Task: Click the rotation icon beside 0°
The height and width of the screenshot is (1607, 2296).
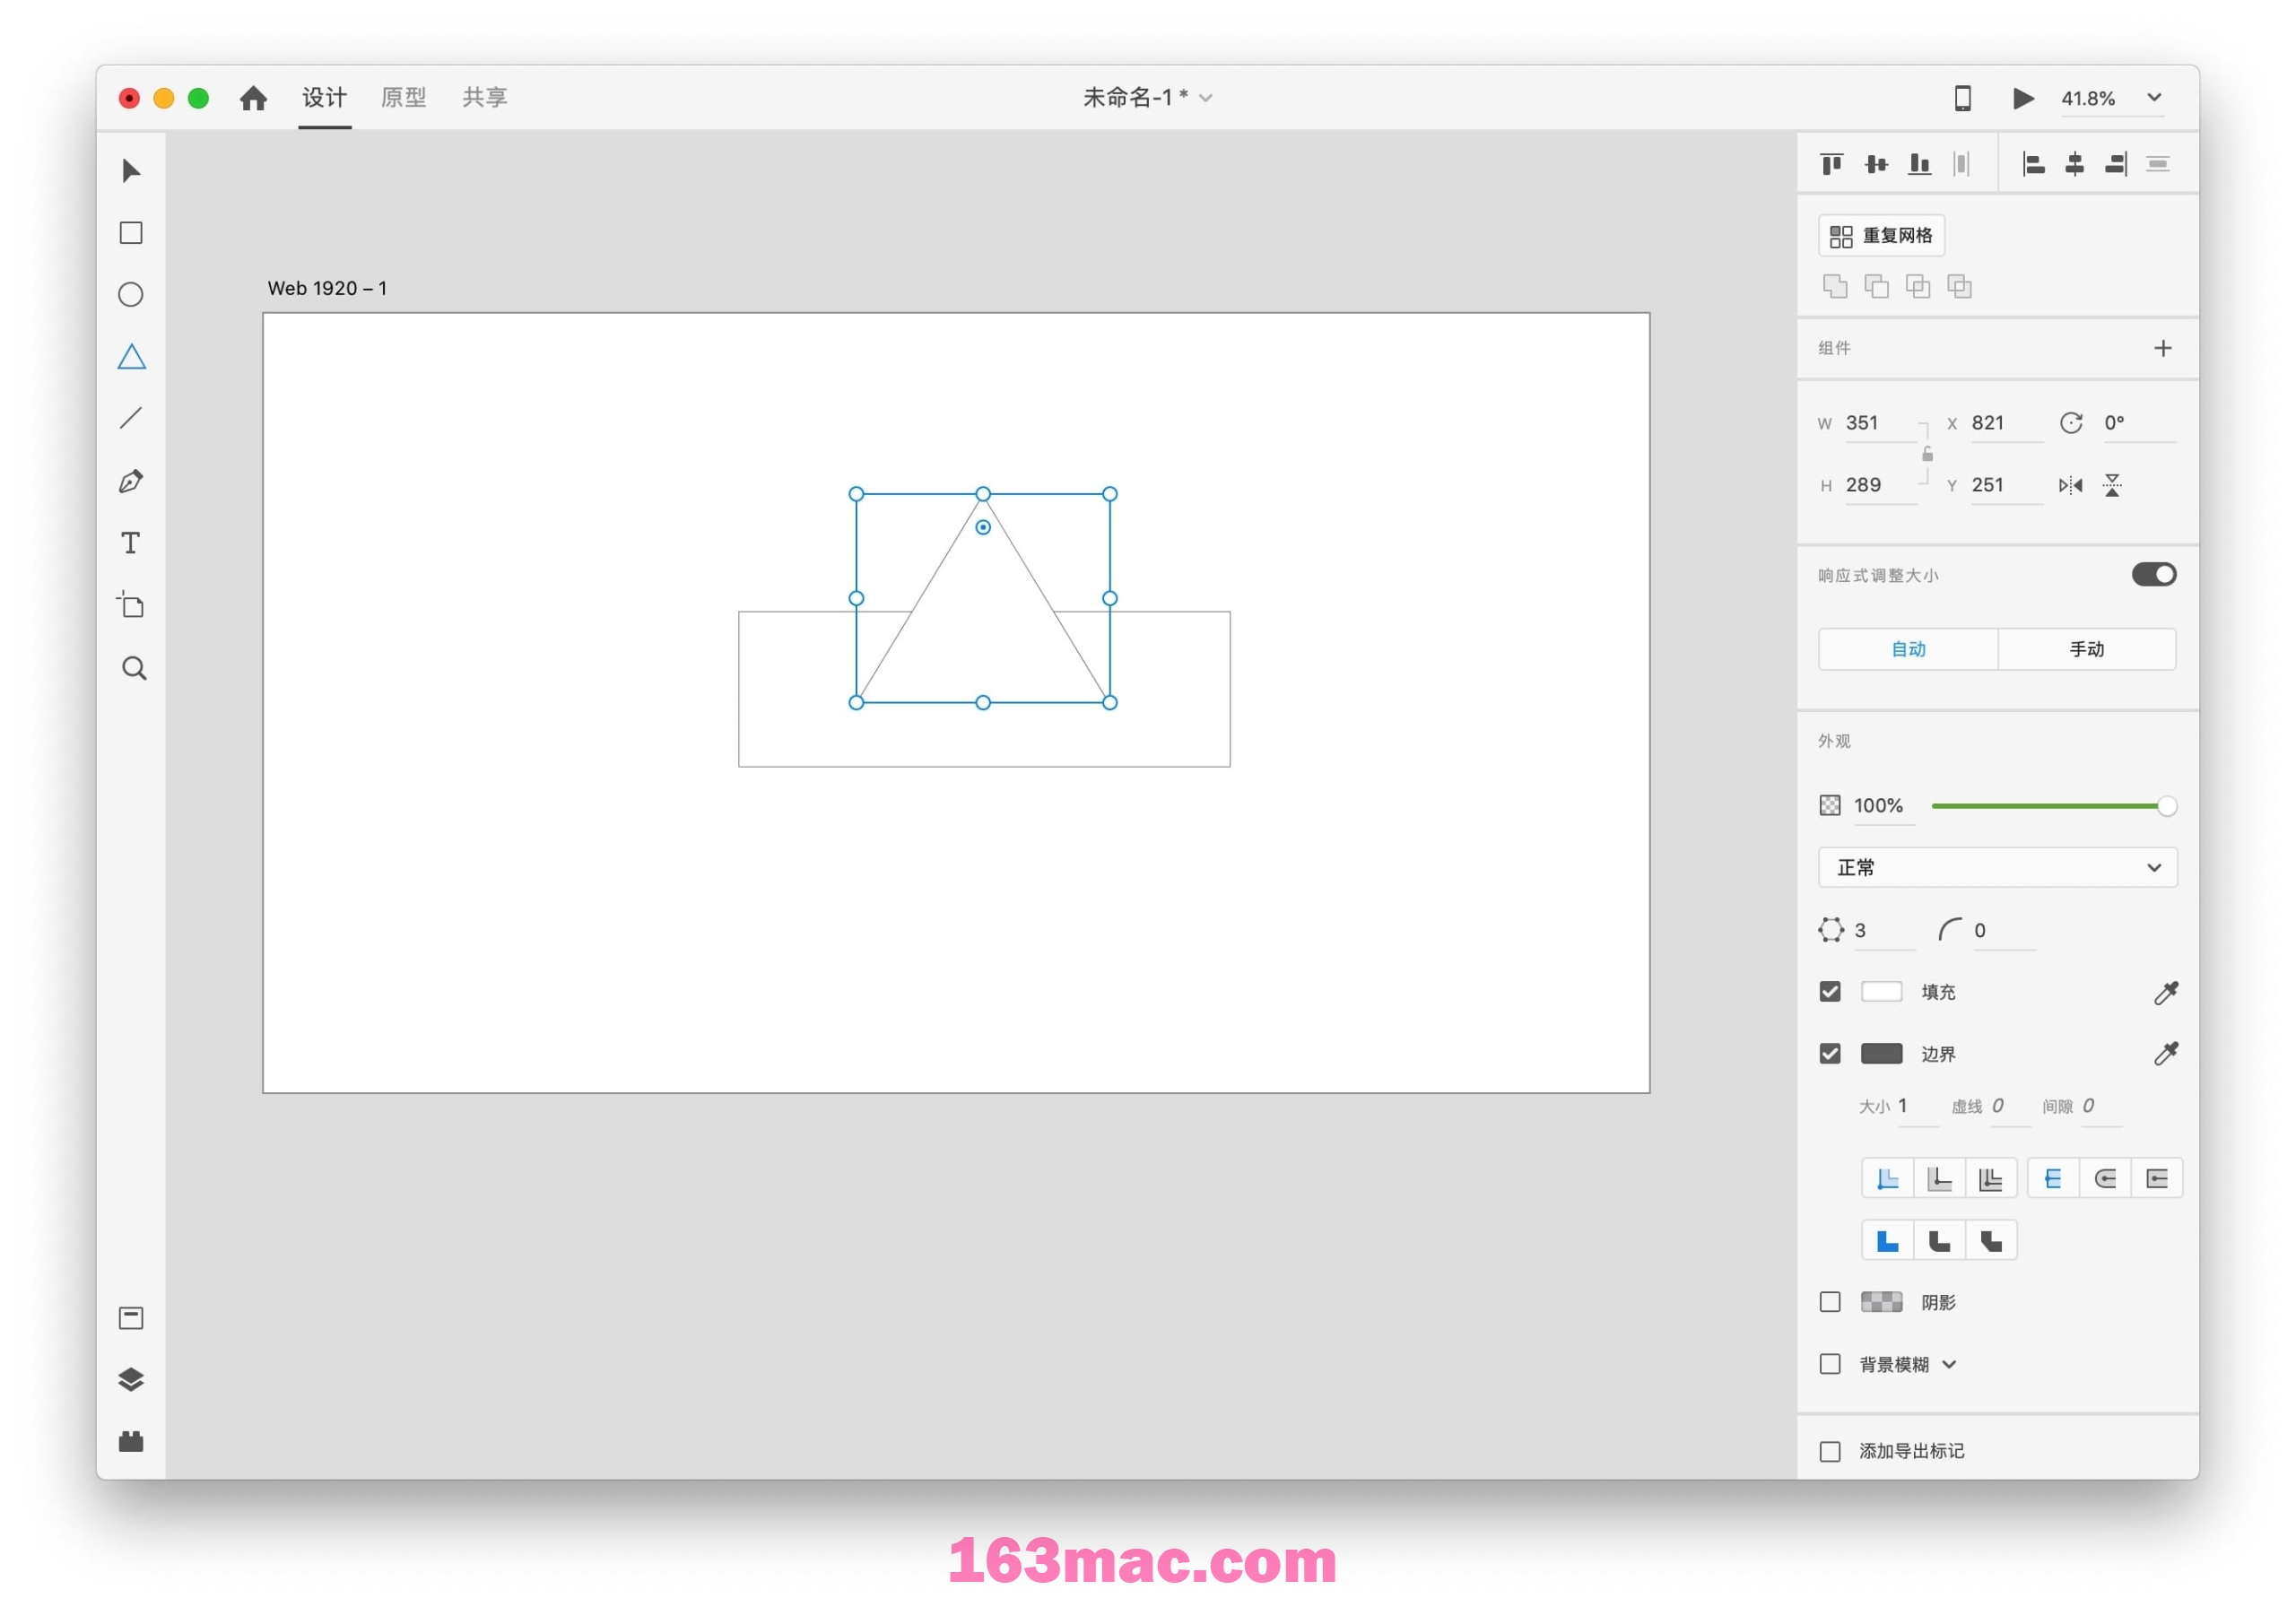Action: [x=2071, y=423]
